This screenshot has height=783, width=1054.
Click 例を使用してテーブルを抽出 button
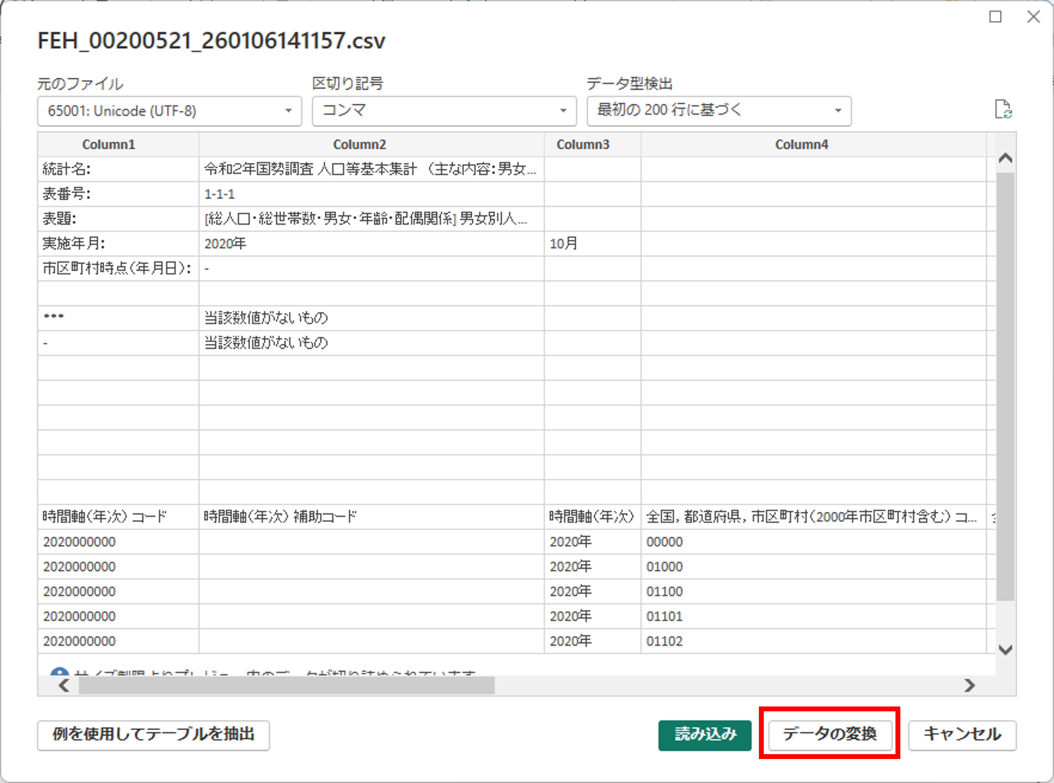(154, 735)
